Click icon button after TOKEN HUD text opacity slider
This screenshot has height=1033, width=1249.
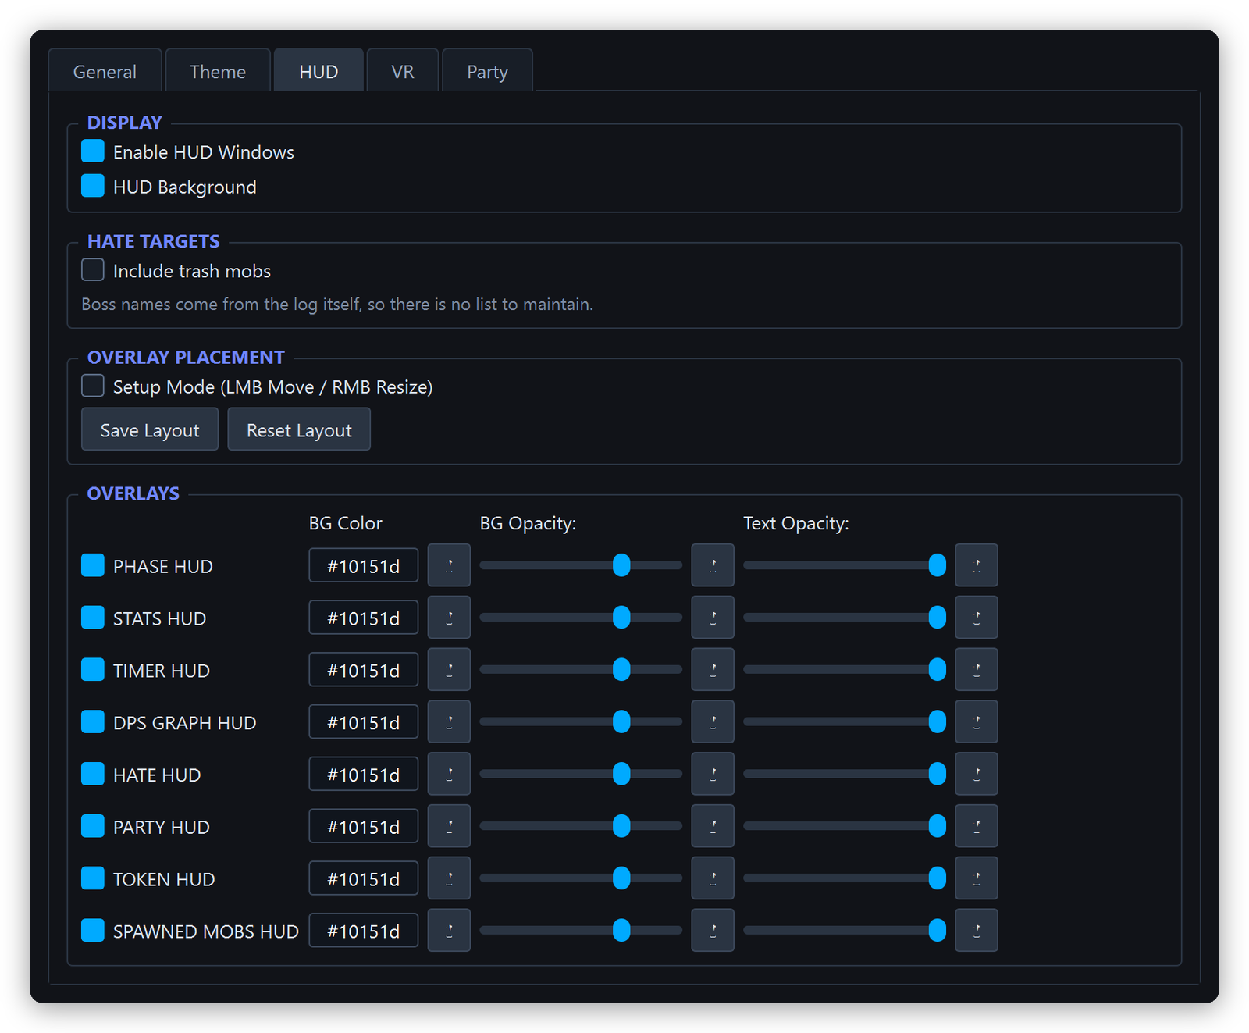[x=977, y=878]
